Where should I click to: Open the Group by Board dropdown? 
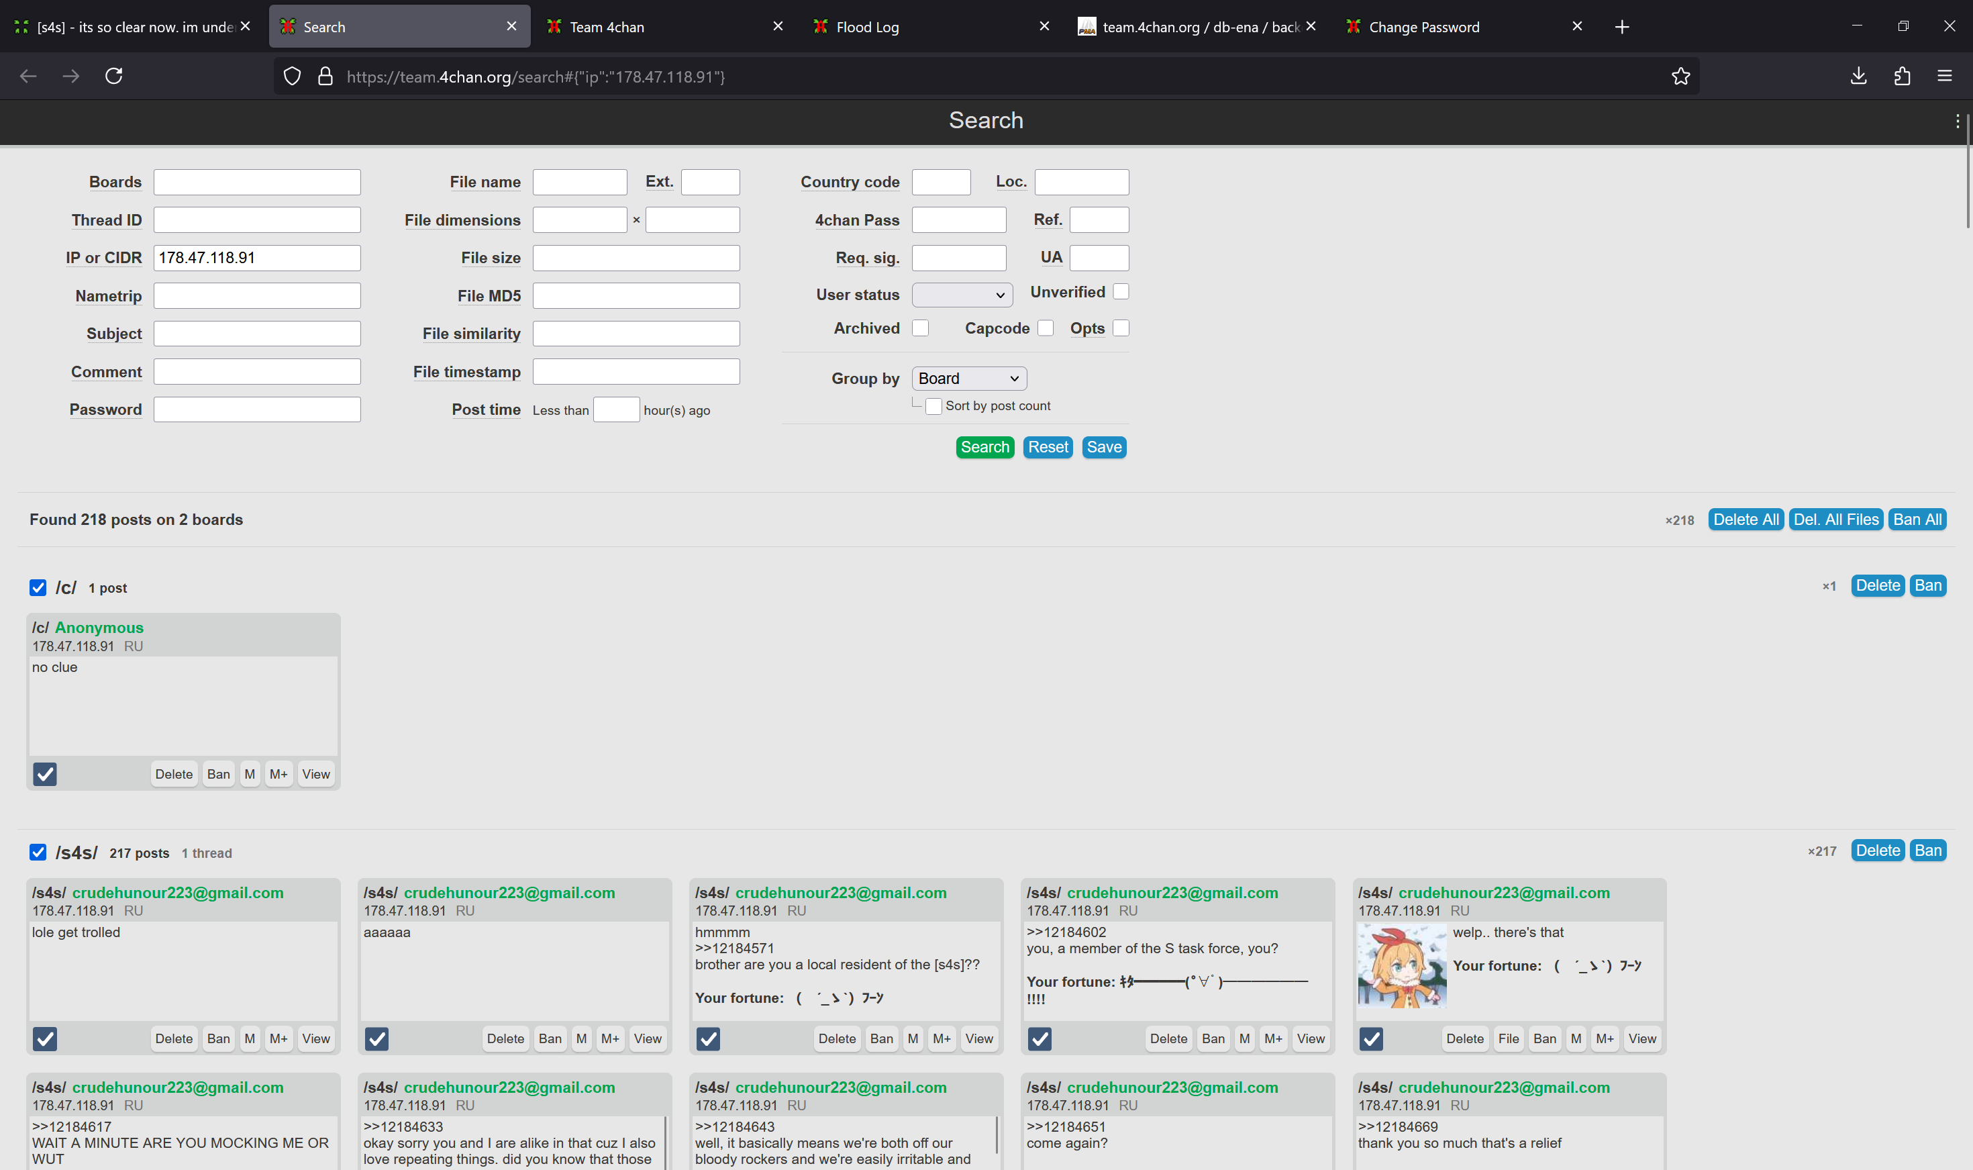(969, 379)
